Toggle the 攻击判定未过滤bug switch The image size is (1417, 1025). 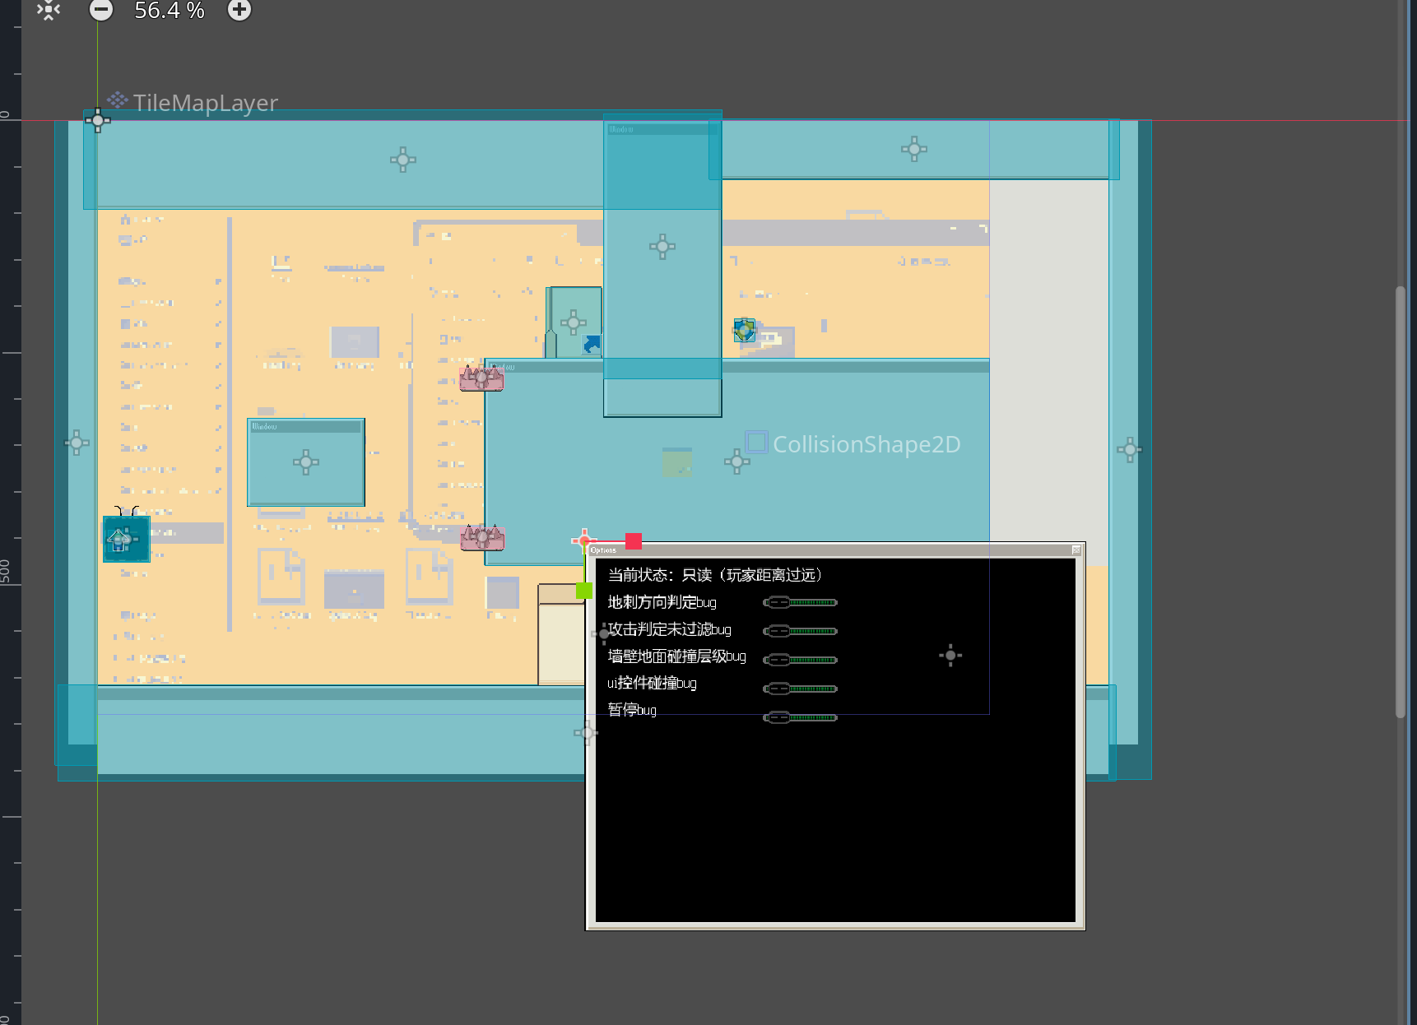(x=800, y=631)
